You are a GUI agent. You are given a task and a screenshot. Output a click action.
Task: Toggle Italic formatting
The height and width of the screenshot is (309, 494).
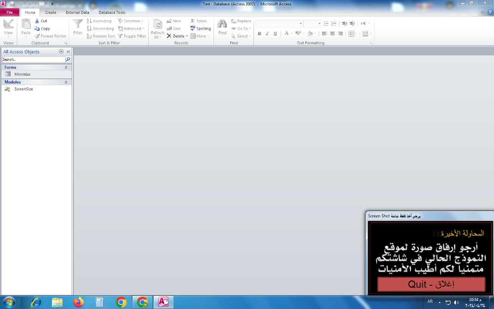click(x=267, y=34)
